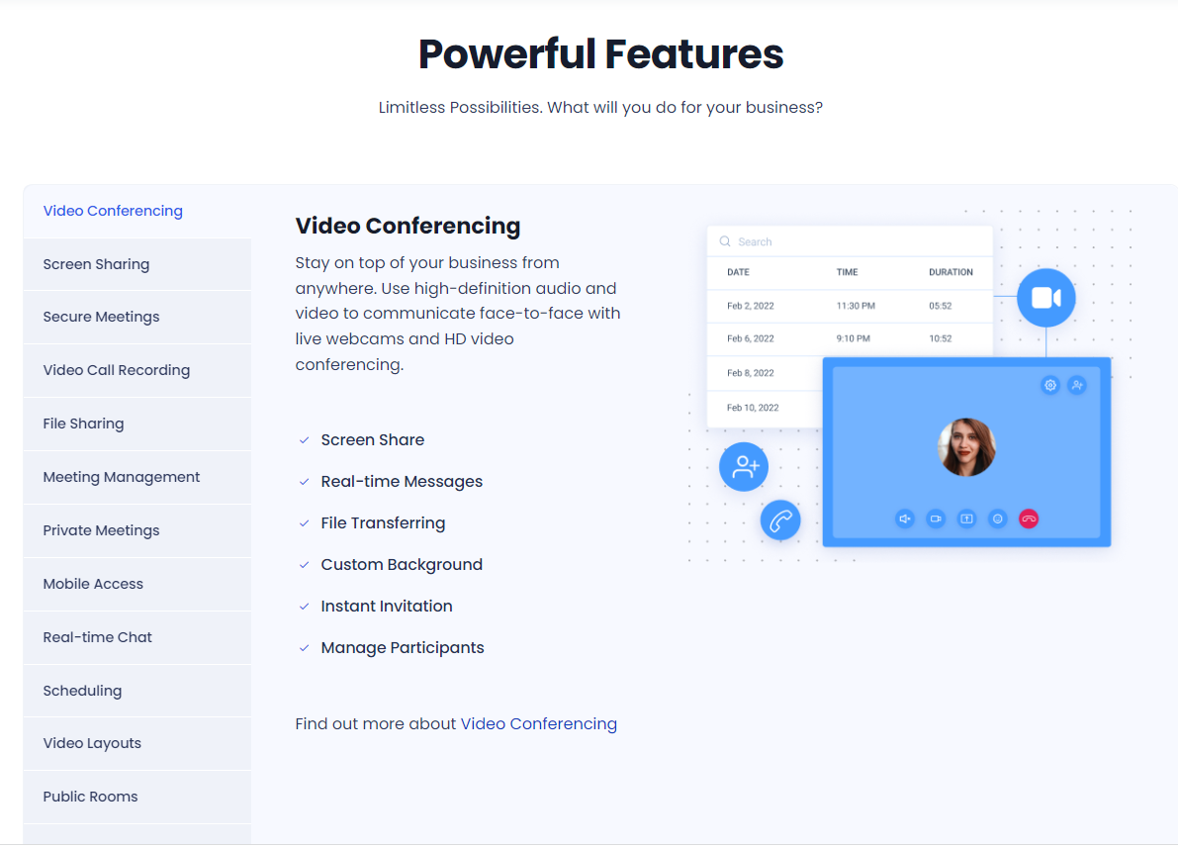
Task: Click the Custom Background feature text
Action: coord(402,564)
